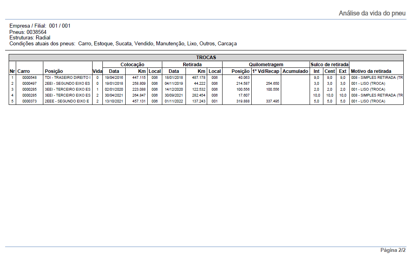This screenshot has height=257, width=412.
Task: Click mileage position value 17.607
Action: (x=244, y=95)
